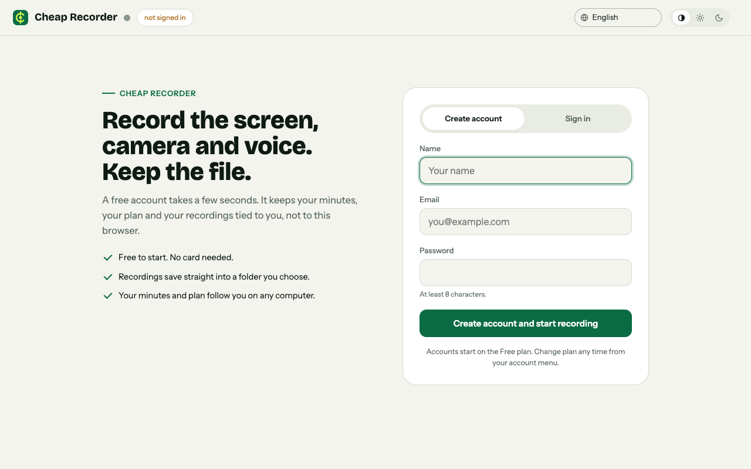Click the gray status dot beside title
751x469 pixels.
[127, 18]
